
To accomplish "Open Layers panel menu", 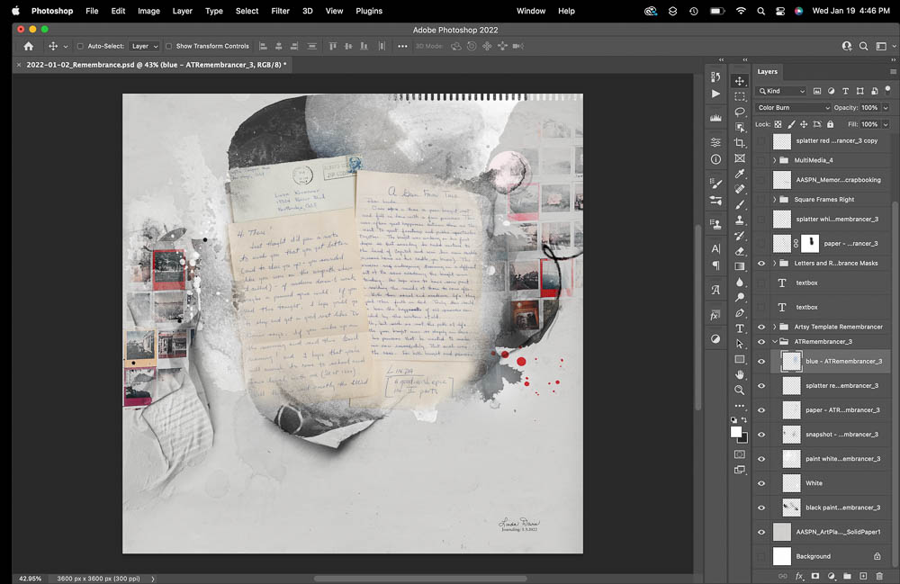I will click(893, 72).
